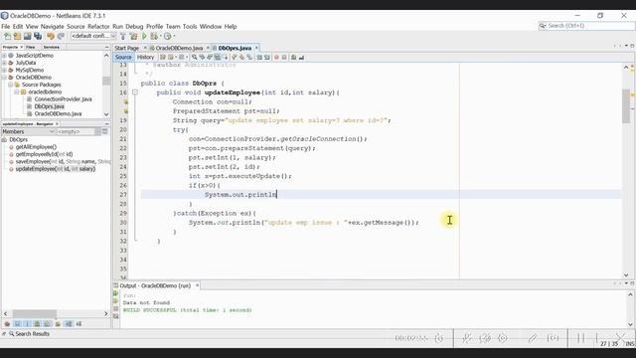Run the project with the green play icon
This screenshot has height=358, width=636.
click(x=144, y=36)
